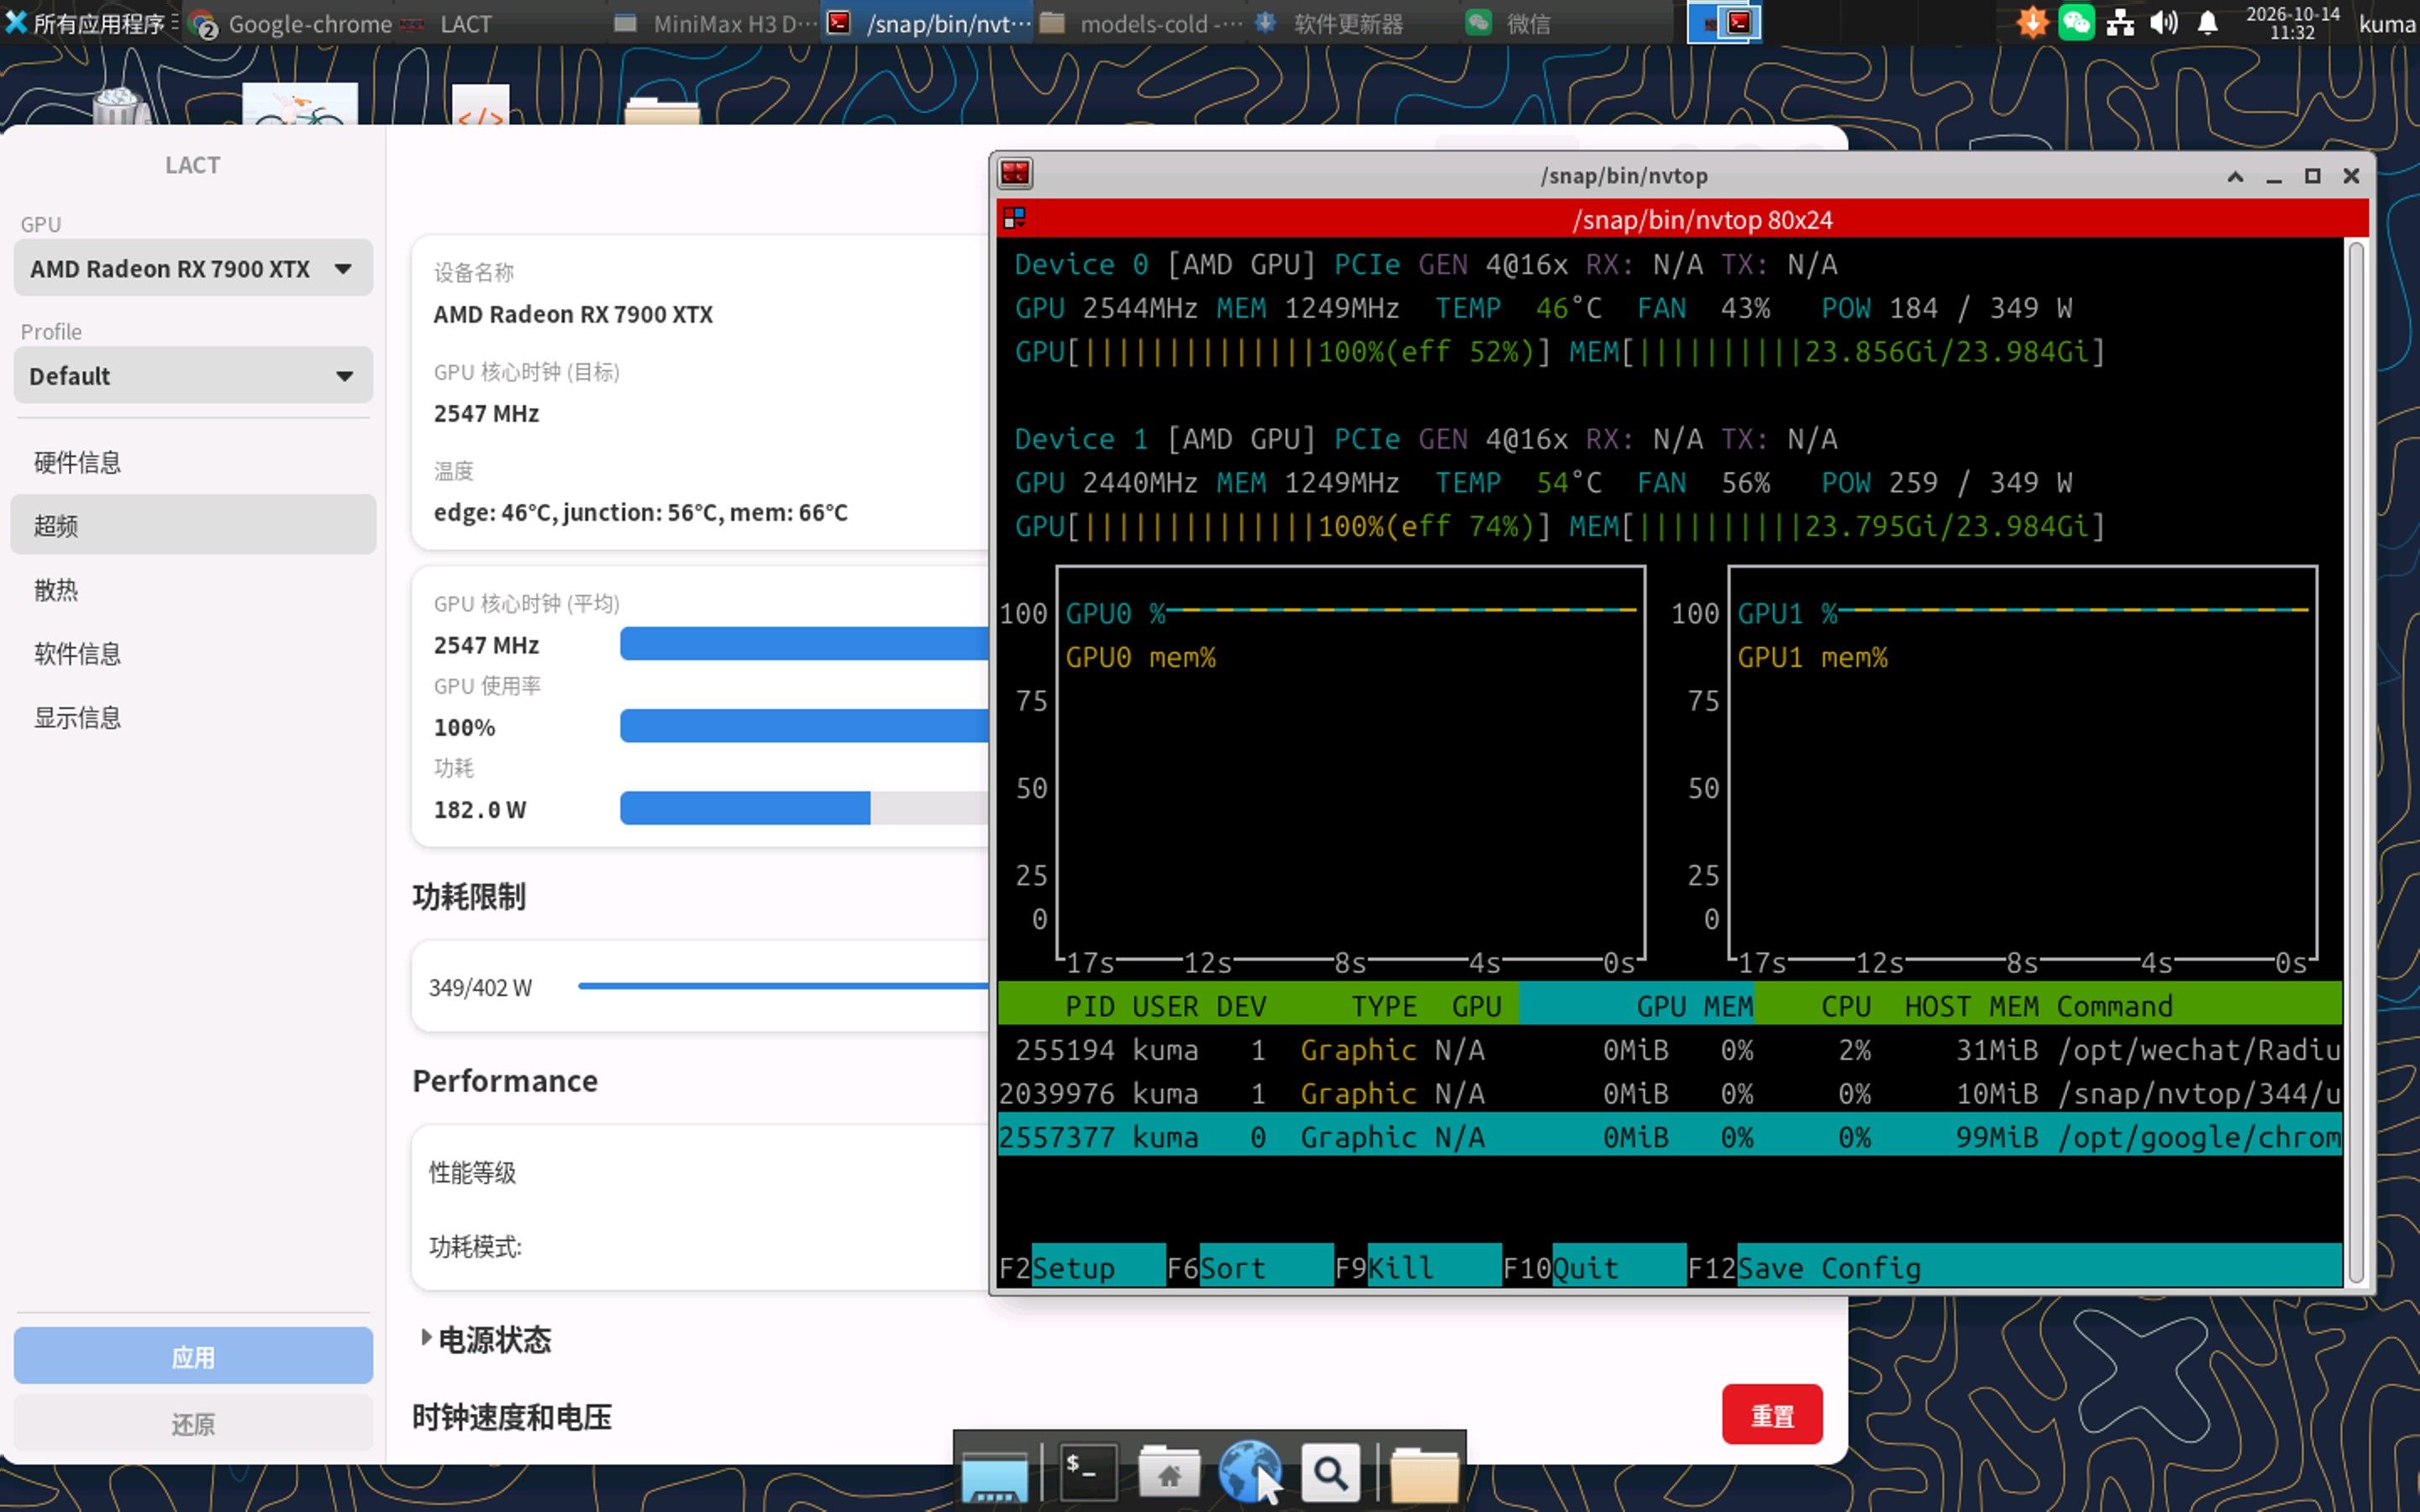Open the WeChat tray icon
Viewport: 2420px width, 1512px height.
(2076, 22)
